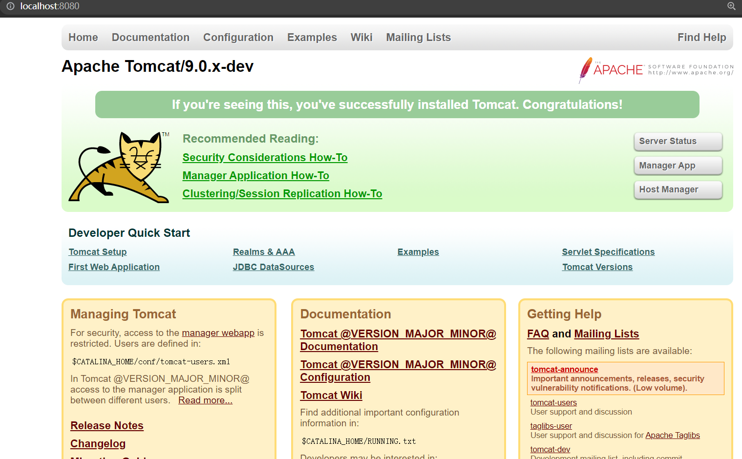
Task: Click the Getting Help heading
Action: pyautogui.click(x=564, y=314)
